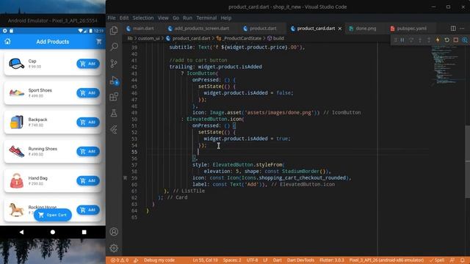Change end of line sequence LF

265,260
